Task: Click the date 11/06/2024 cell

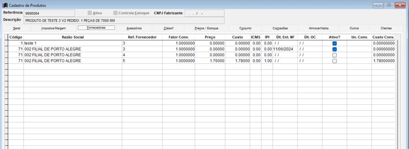Action: pyautogui.click(x=285, y=49)
